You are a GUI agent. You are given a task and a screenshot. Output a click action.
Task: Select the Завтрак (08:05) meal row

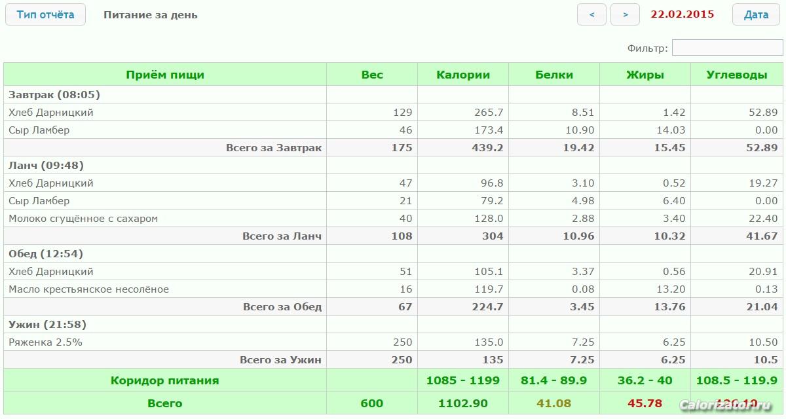click(x=54, y=95)
